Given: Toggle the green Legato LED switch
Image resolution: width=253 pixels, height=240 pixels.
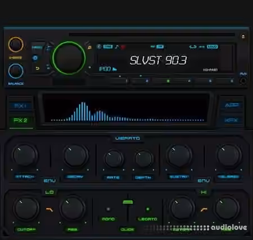Looking at the screenshot, I should click(148, 209).
